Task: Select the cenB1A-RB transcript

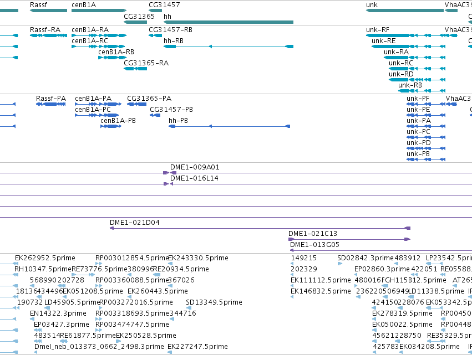Action: pyautogui.click(x=112, y=58)
